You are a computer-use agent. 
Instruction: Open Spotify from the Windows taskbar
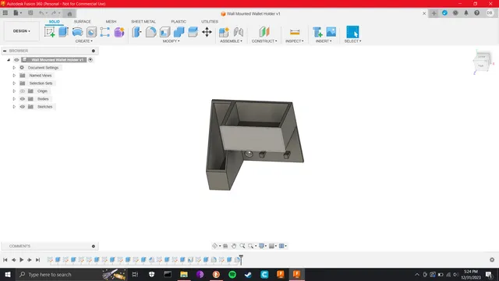(x=232, y=274)
